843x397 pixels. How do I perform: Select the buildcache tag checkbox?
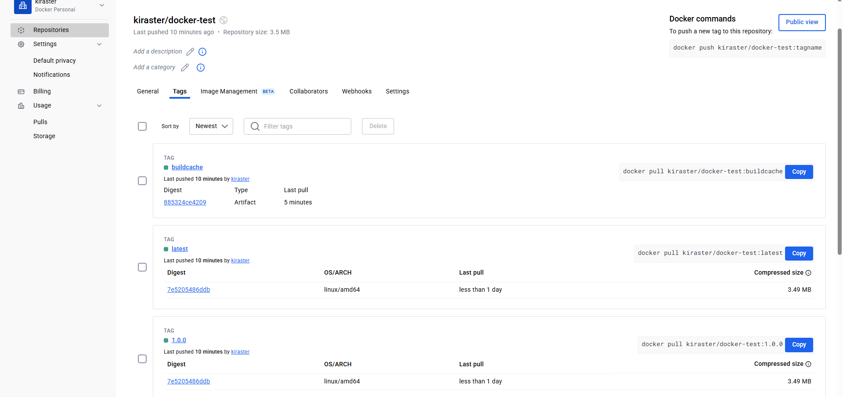point(142,181)
